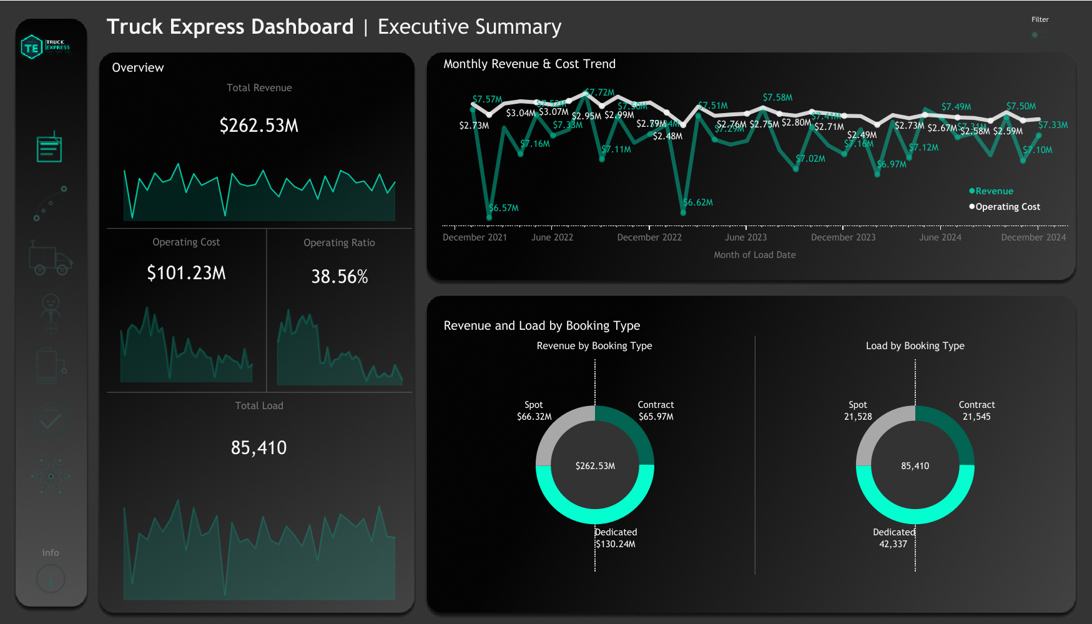Open the route path page icon
The image size is (1092, 624).
point(50,203)
